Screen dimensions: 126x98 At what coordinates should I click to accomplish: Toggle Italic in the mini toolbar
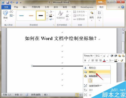tap(89, 60)
